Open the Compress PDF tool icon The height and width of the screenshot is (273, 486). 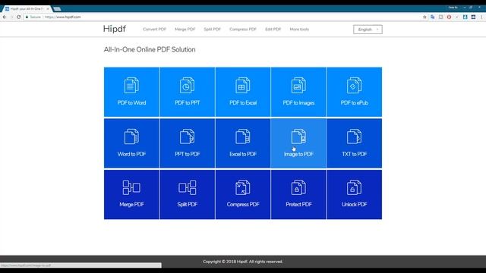243,187
